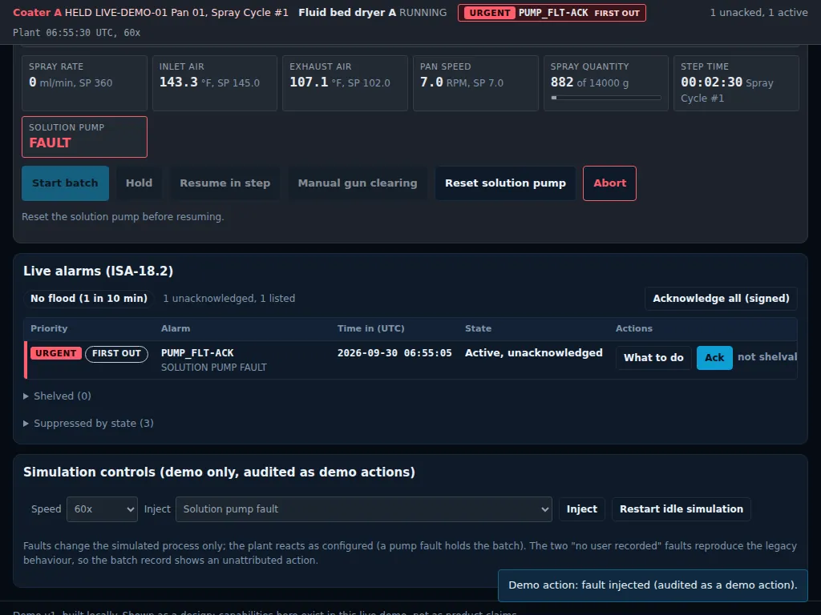
Task: Abort the batch
Action: coord(609,183)
